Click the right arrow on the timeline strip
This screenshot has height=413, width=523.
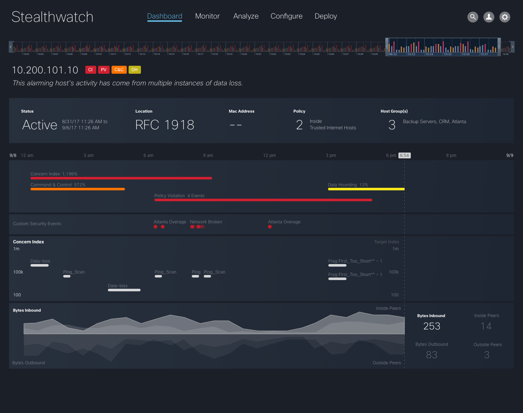[512, 47]
